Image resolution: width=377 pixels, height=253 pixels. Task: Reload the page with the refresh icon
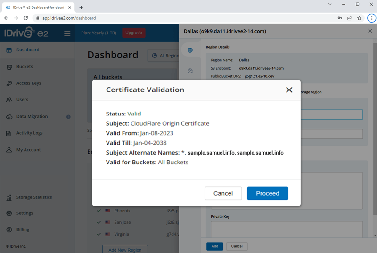25,18
